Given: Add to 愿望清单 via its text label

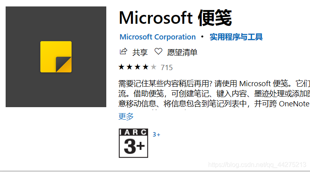Looking at the screenshot, I should click(182, 52).
